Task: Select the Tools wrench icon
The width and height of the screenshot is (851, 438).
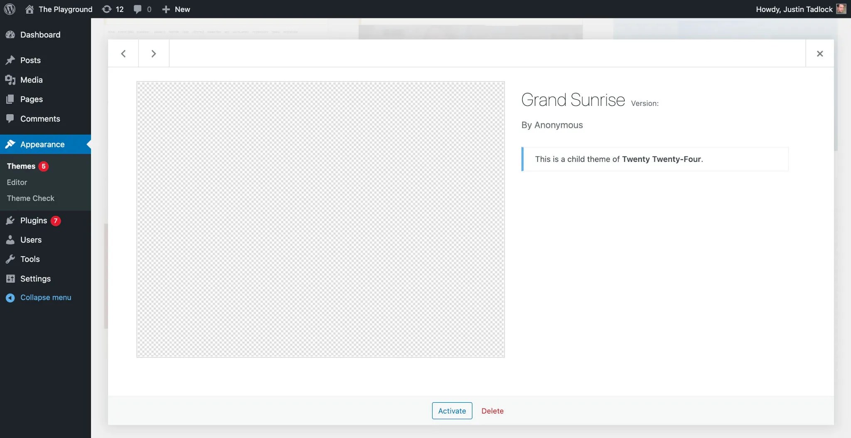Action: click(11, 259)
